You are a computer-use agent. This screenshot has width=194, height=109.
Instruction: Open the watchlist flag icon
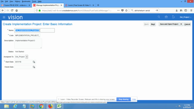click(173, 17)
